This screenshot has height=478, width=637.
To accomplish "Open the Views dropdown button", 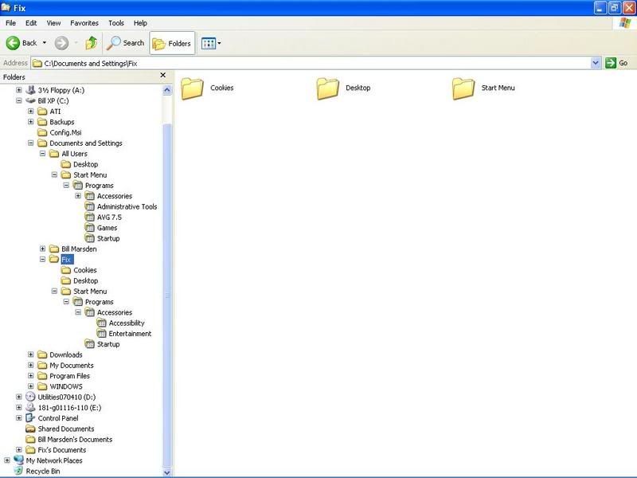I will [211, 43].
